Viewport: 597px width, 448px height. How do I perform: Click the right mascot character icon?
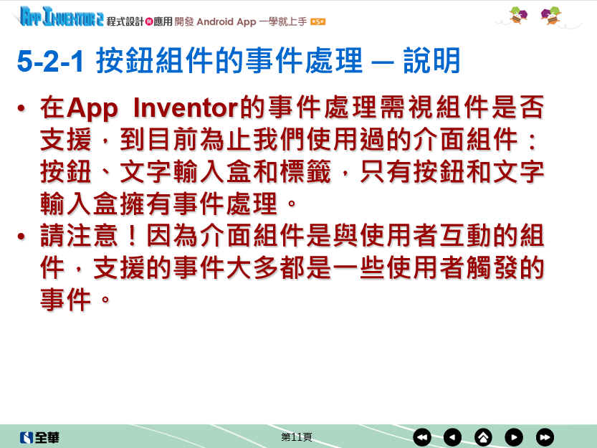(x=551, y=15)
